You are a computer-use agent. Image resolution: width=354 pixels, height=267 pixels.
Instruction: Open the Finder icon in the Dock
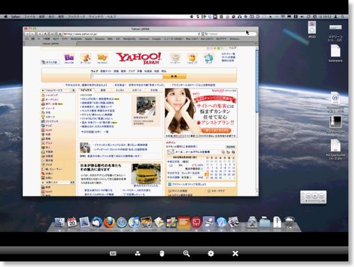(60, 222)
